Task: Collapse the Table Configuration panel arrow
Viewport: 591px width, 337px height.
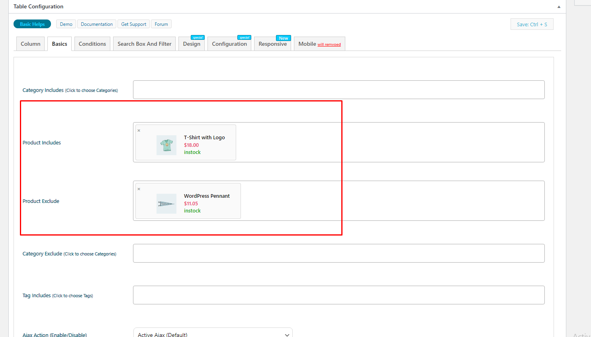Action: pos(559,7)
